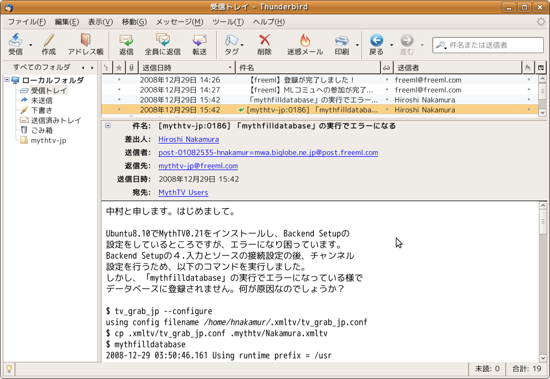This screenshot has width=550, height=379.
Task: Toggle read status of selected mythtv-jp:0186 message
Action: click(387, 110)
